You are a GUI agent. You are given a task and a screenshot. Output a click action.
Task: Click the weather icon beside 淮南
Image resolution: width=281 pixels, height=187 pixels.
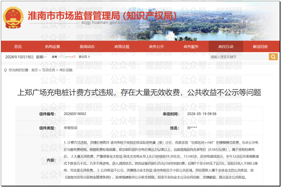tap(61, 56)
